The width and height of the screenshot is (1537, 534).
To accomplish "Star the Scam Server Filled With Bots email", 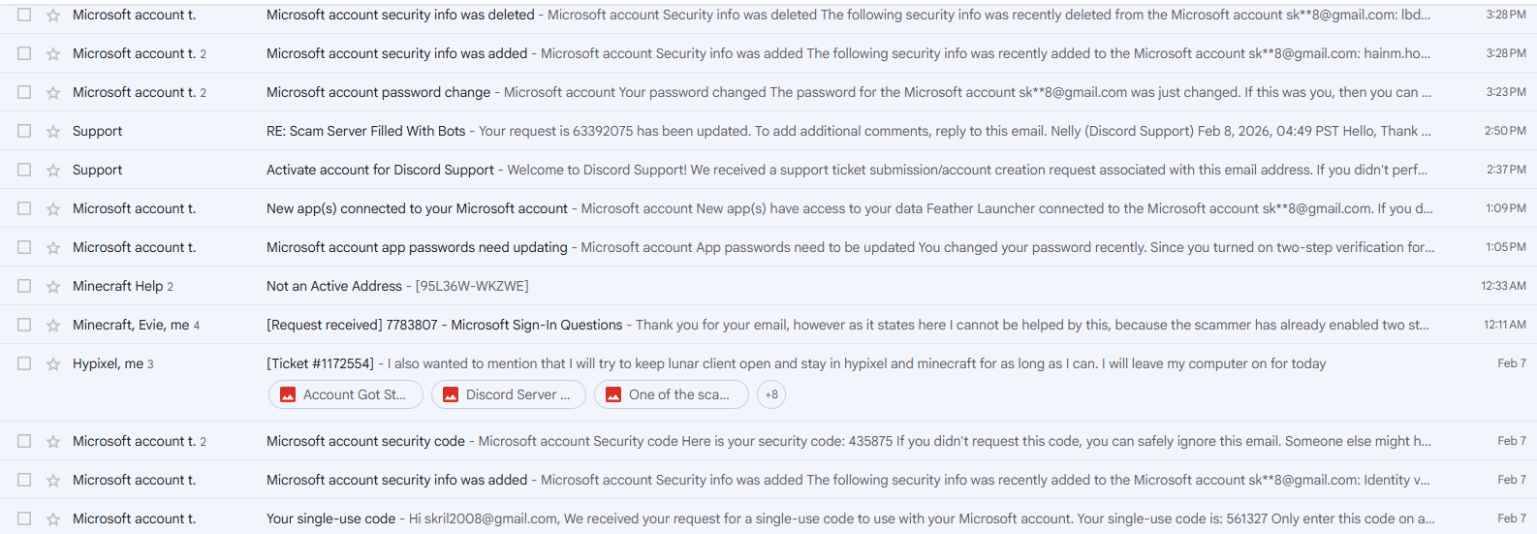I will [x=53, y=131].
